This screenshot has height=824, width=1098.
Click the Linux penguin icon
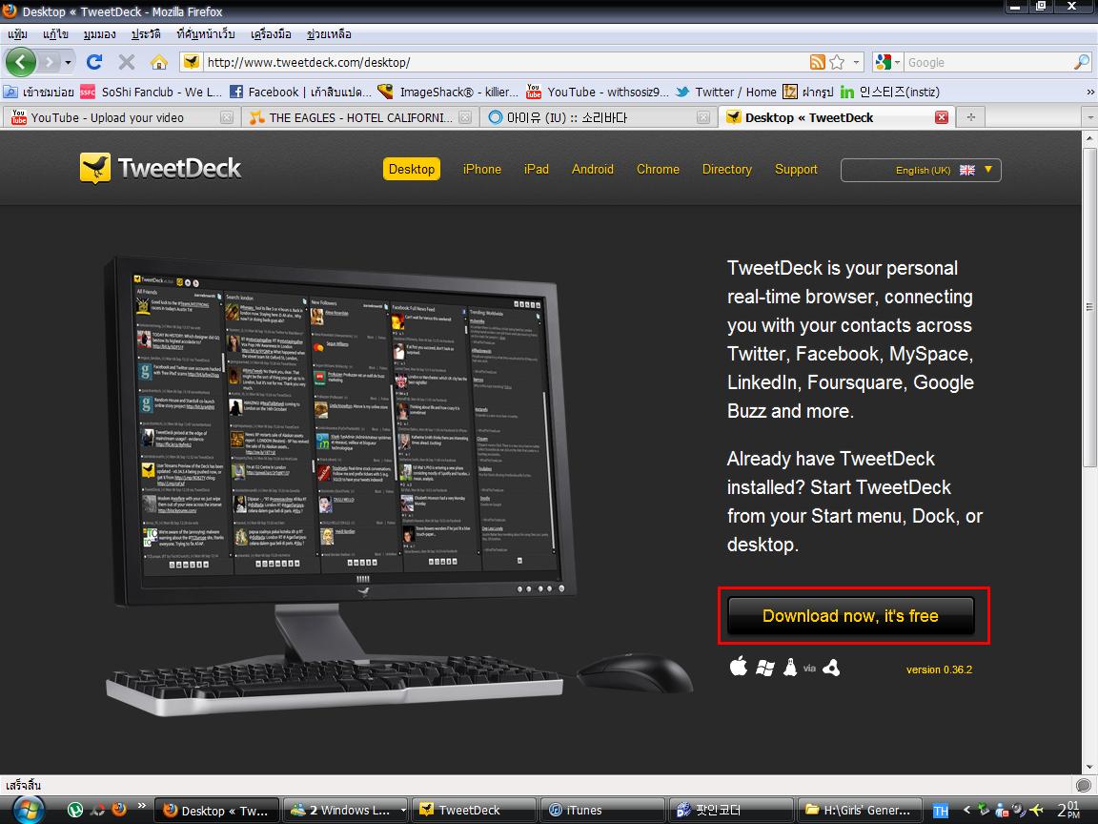[790, 667]
